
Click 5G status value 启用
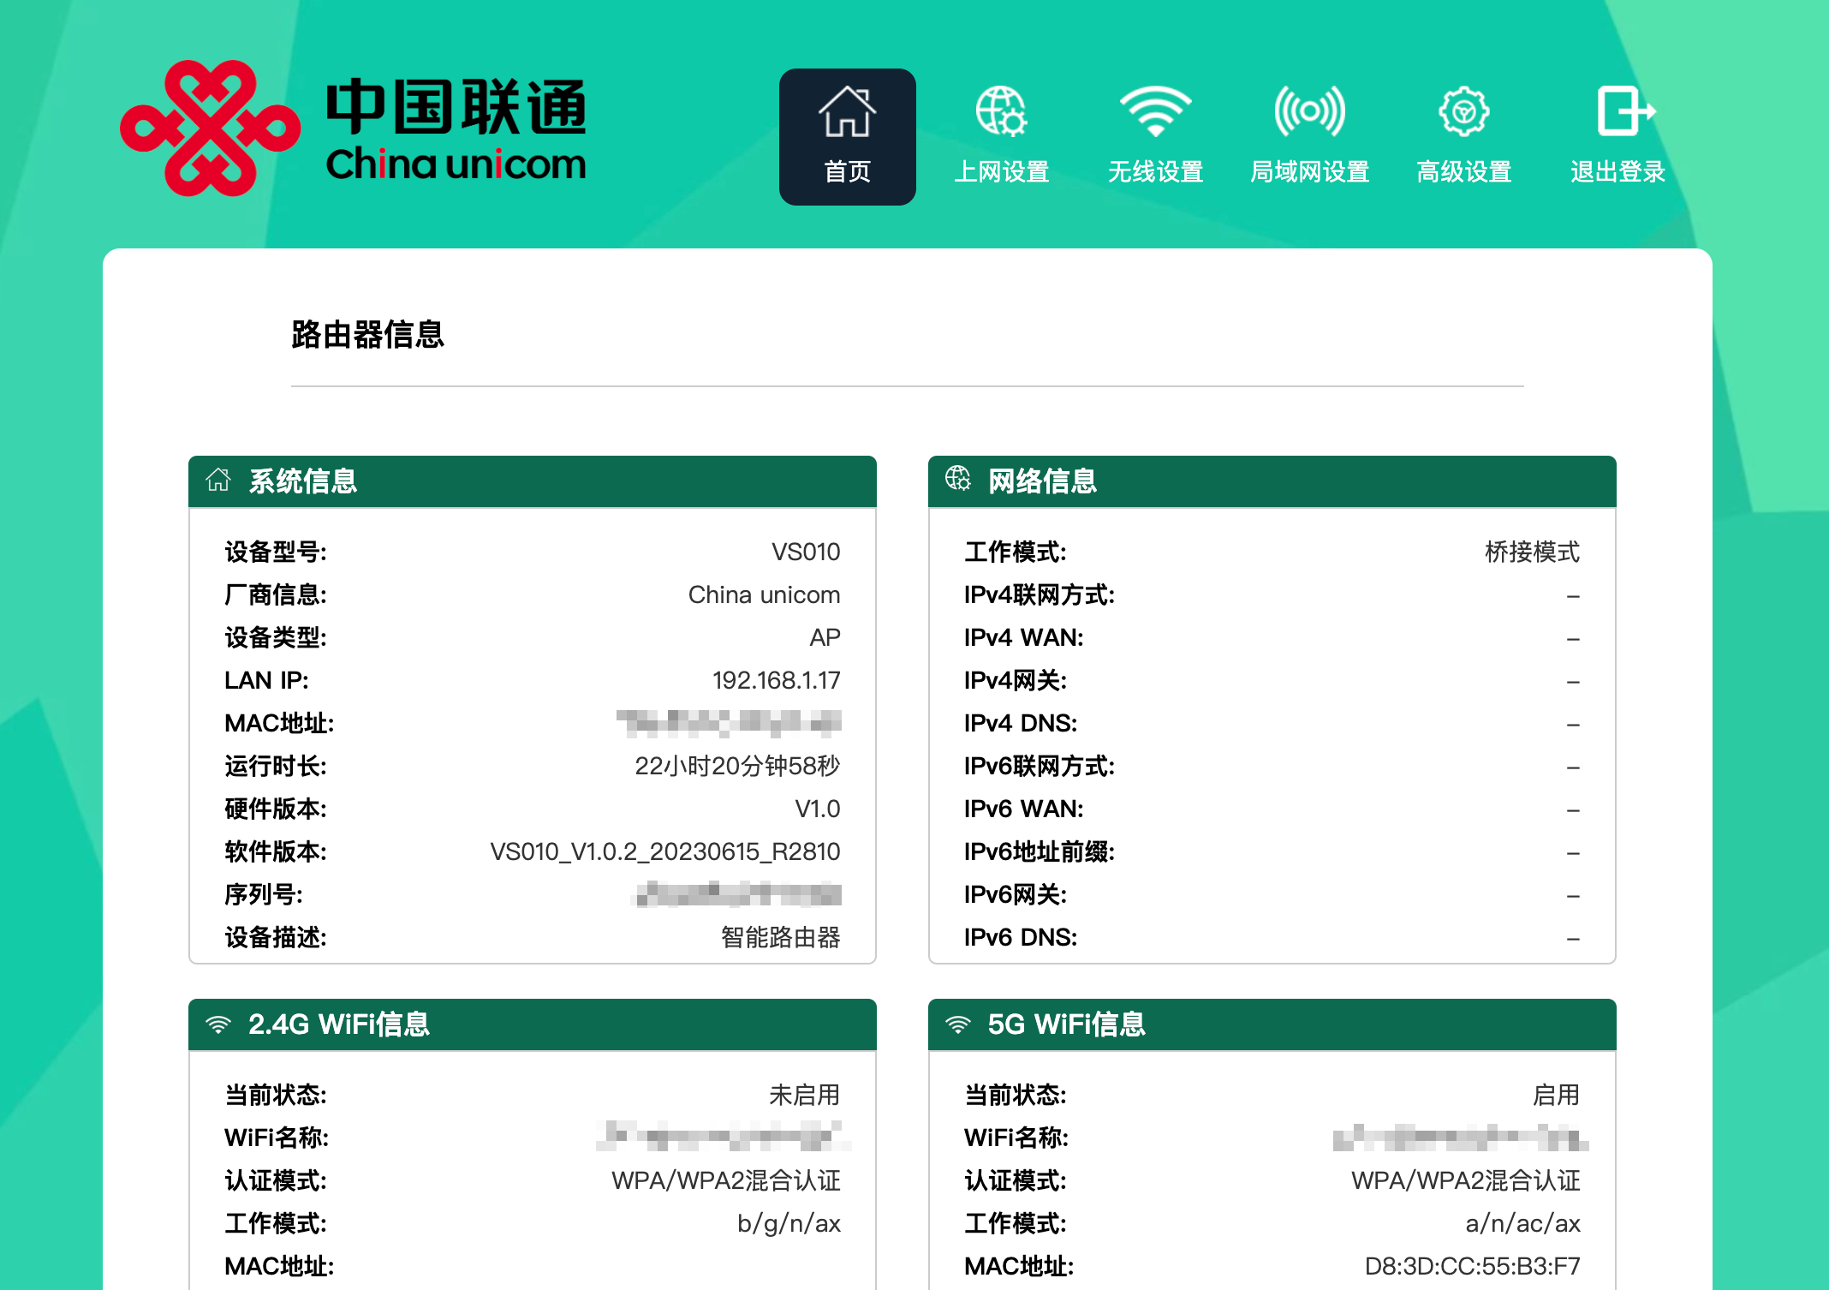coord(1556,1095)
